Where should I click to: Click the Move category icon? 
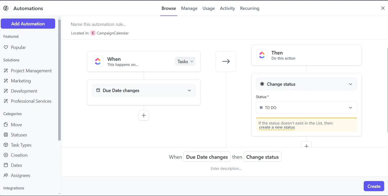tap(6, 125)
